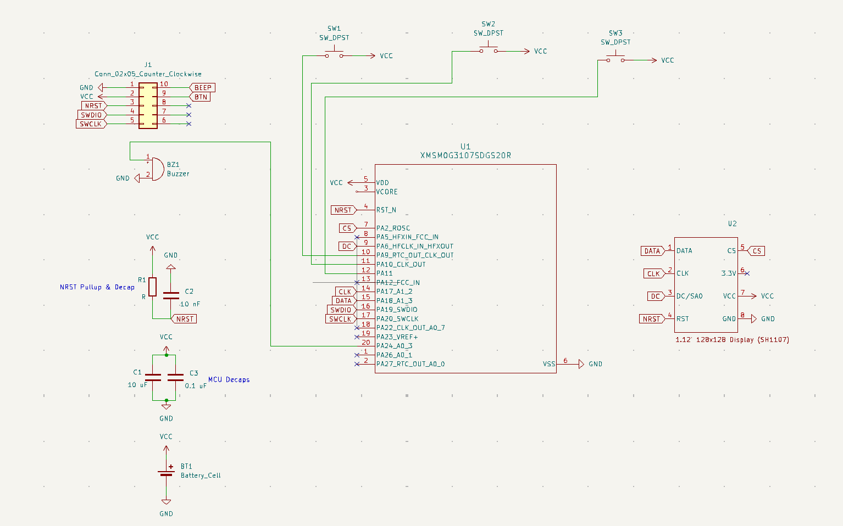This screenshot has height=526, width=843.
Task: Click the VCC arrow on U2 pin 7
Action: click(752, 296)
